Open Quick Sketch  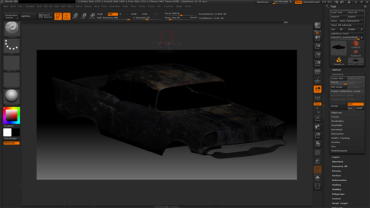click(45, 16)
